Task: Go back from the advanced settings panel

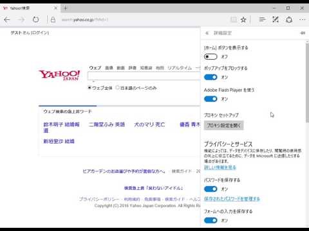Action: tap(207, 33)
